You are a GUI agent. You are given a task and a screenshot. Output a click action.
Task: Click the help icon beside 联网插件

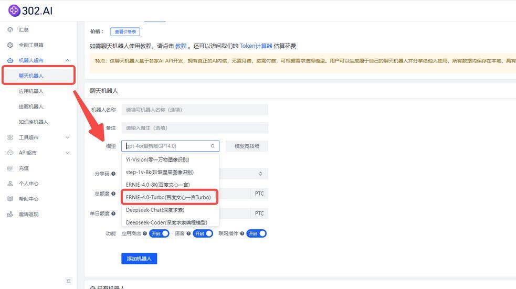coord(242,233)
